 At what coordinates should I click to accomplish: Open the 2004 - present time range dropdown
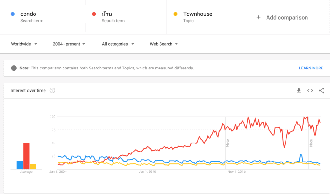[69, 44]
